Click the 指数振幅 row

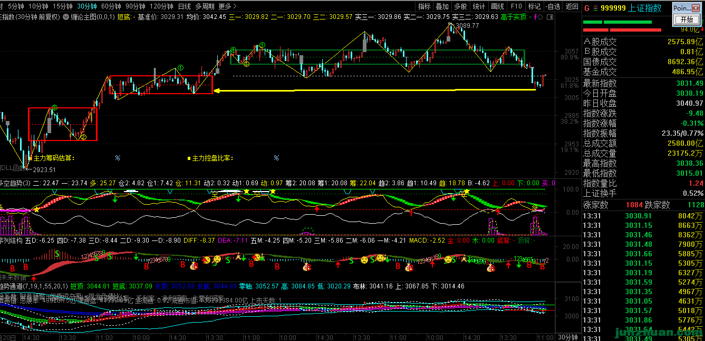(643, 133)
